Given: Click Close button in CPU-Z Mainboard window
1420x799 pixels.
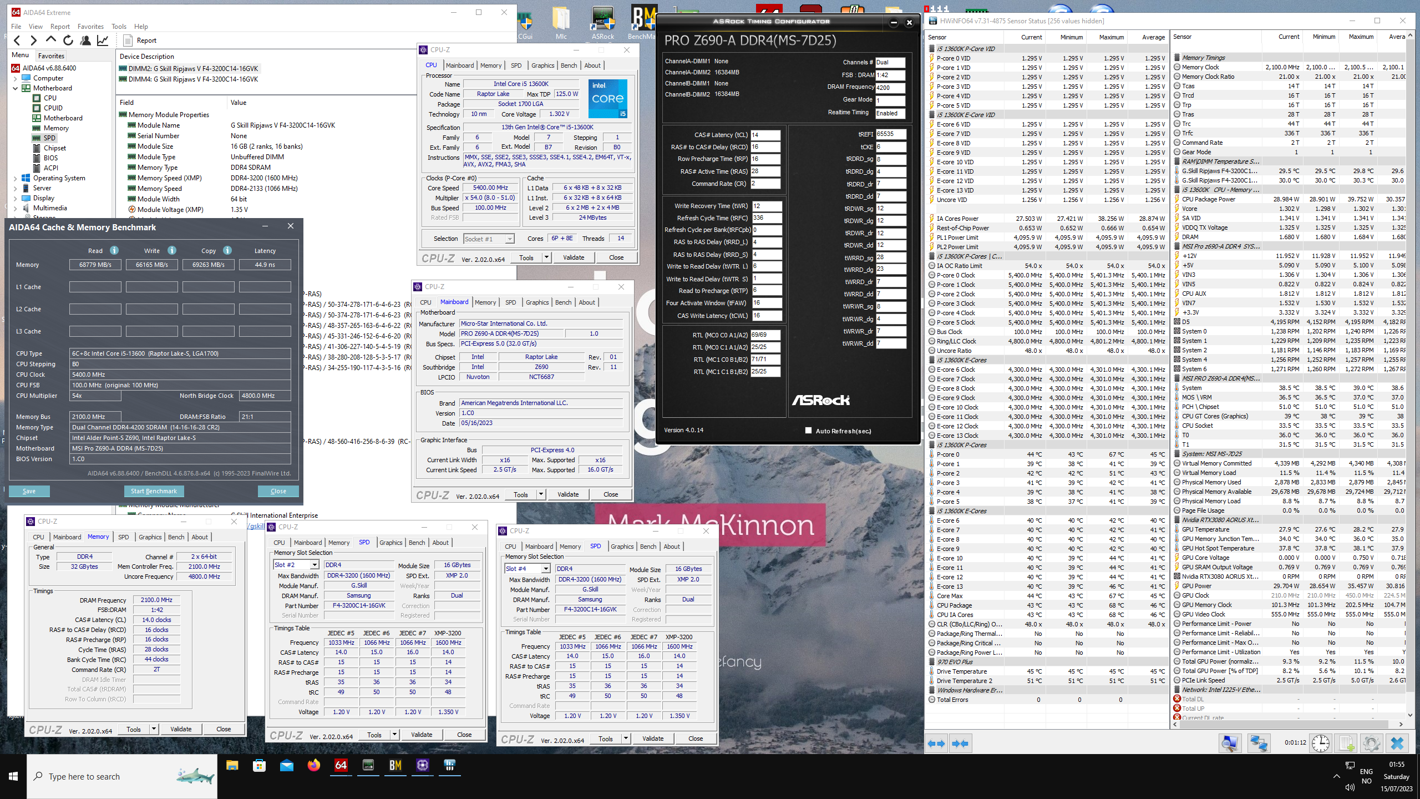Looking at the screenshot, I should [611, 494].
